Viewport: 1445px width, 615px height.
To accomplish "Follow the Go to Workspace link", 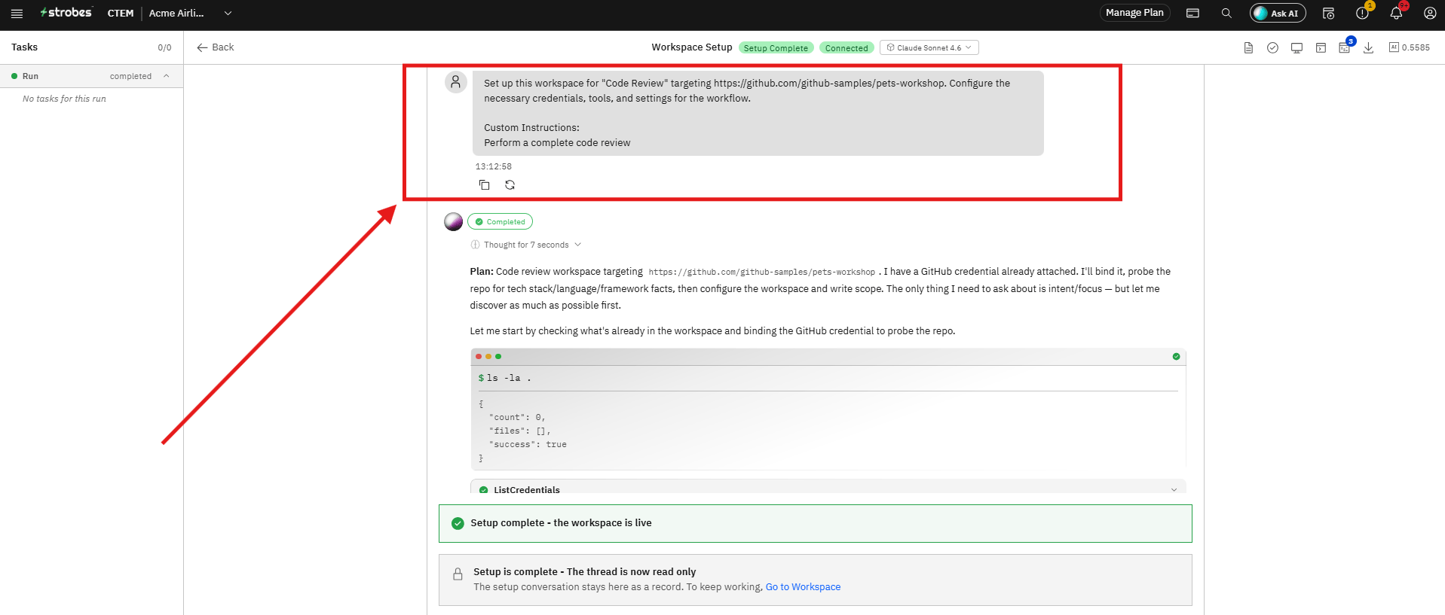I will pos(803,587).
